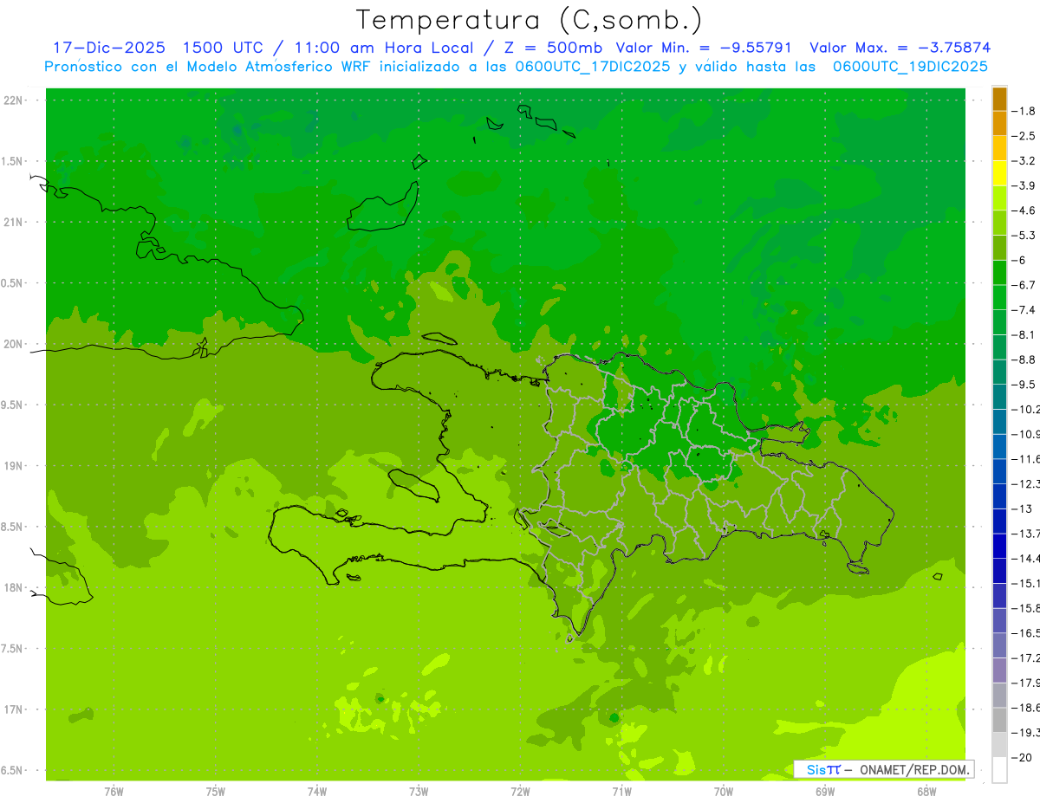Viewport: 1040px width, 803px height.
Task: Click the "Valor Max. = -3.75874" text
Action: pos(900,48)
